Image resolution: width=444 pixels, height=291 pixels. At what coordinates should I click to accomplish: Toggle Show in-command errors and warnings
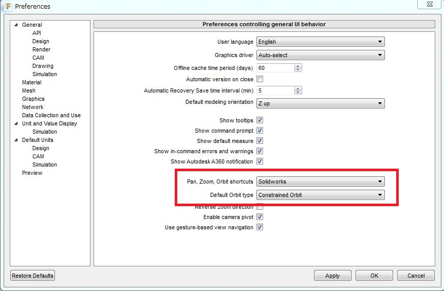coord(260,151)
